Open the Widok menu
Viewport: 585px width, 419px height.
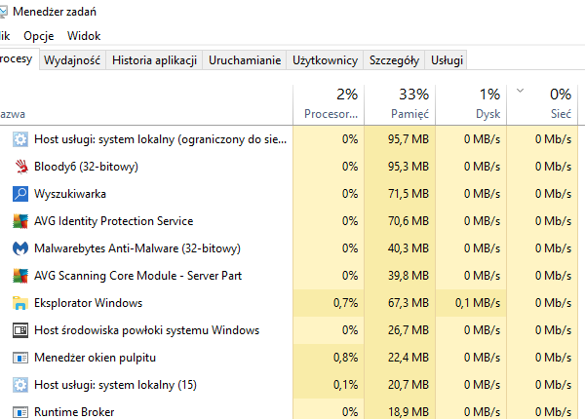tap(84, 36)
